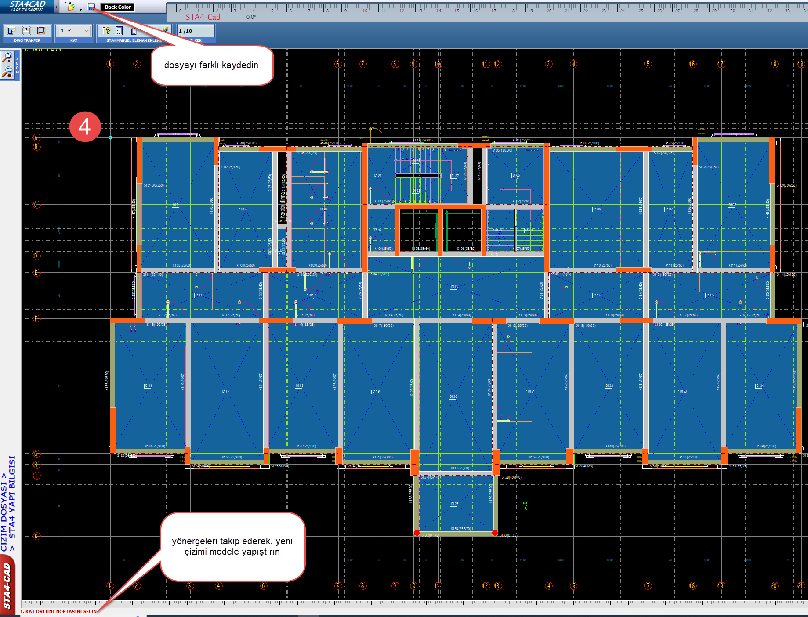Click the axis query icon with yellow question mark

[x=106, y=31]
